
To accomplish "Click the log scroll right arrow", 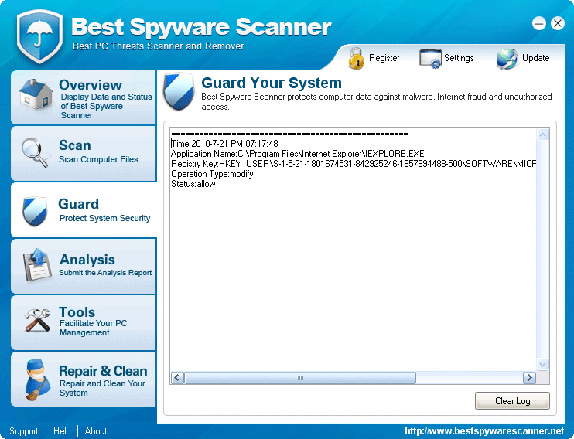I will 529,377.
